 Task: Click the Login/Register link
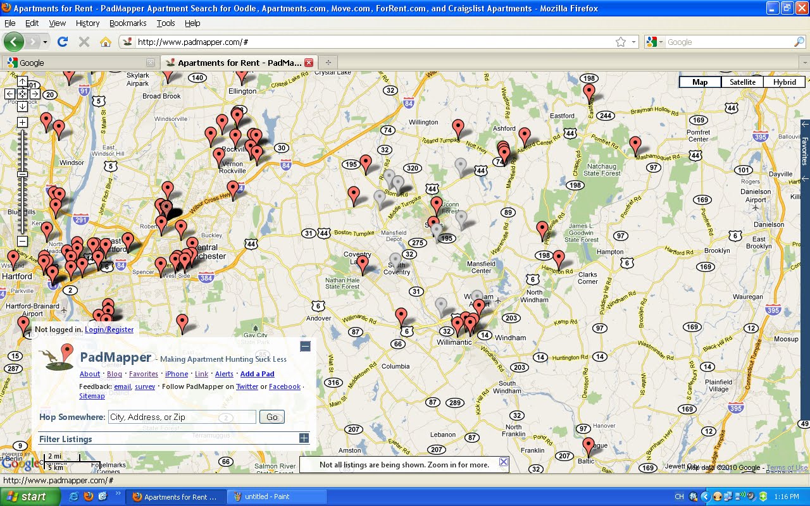(x=109, y=330)
